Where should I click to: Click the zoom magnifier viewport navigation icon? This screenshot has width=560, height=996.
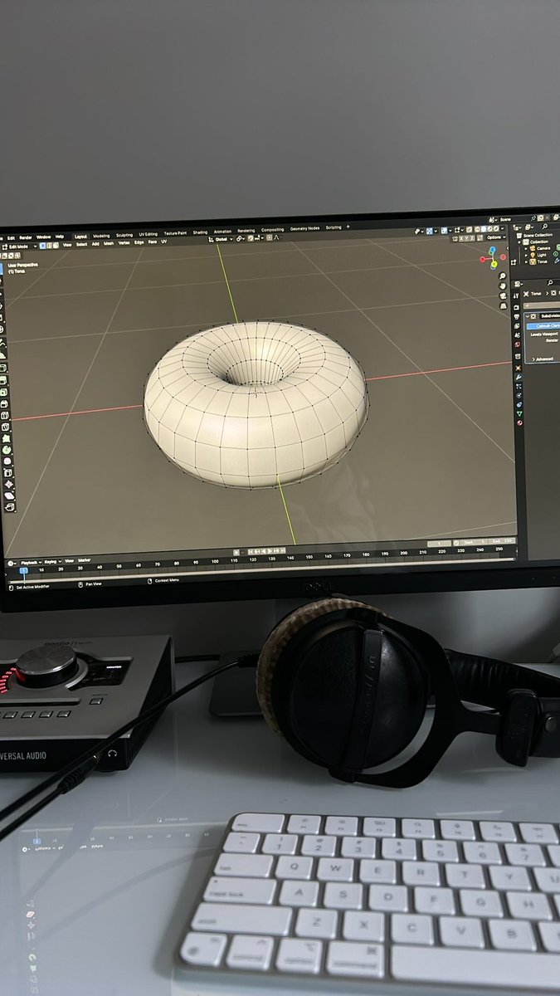coord(502,276)
